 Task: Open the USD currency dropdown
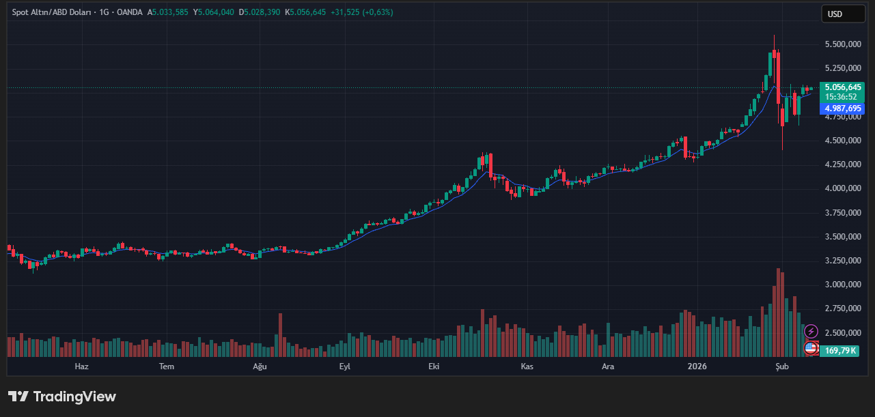(842, 14)
